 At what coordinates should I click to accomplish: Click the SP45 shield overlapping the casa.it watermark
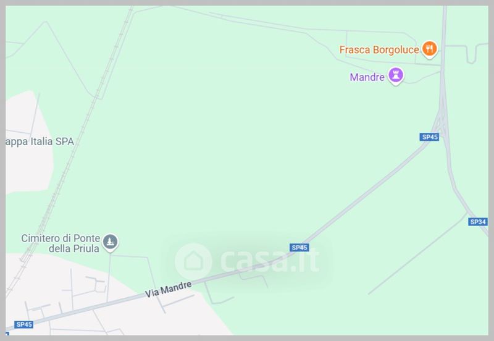click(299, 248)
